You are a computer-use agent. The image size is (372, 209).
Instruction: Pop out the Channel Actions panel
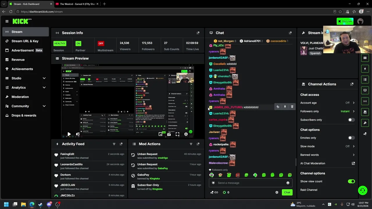(352, 84)
